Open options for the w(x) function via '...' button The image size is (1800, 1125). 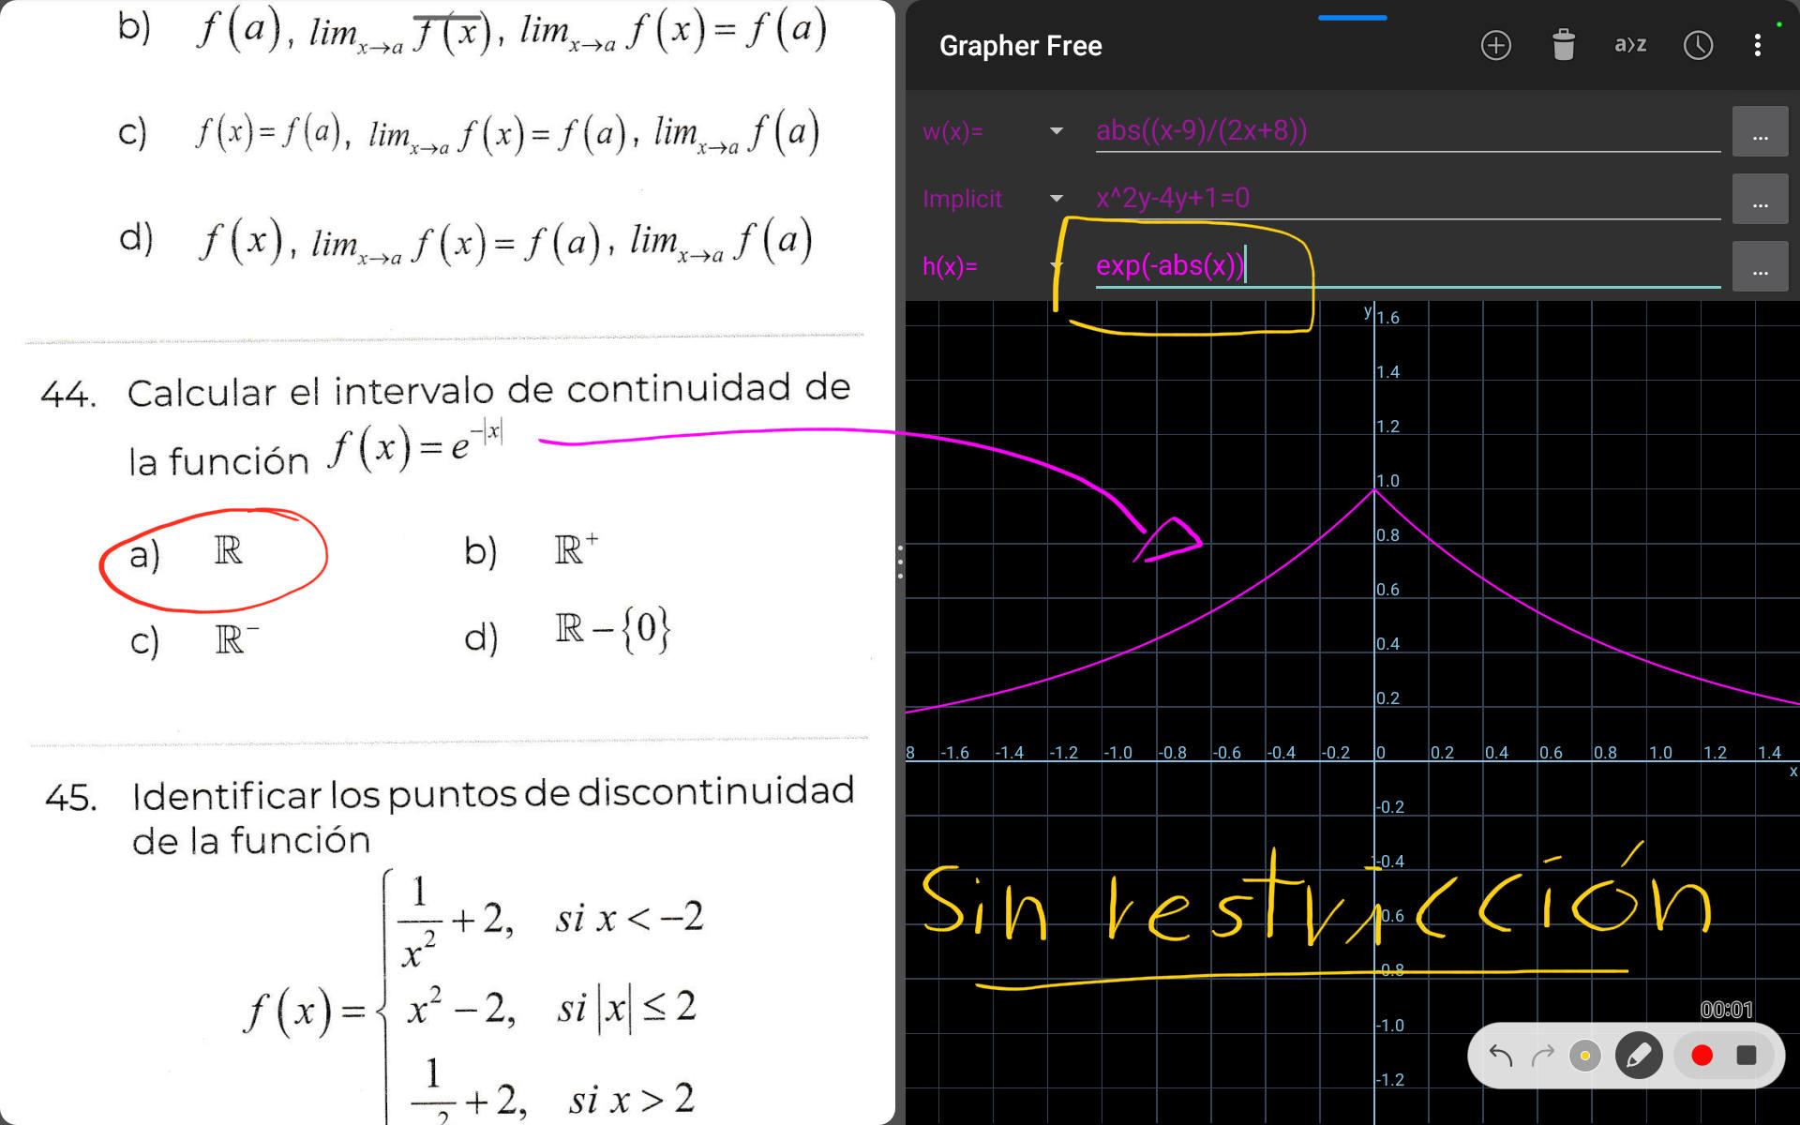[1761, 131]
